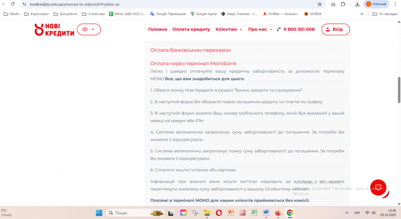Screen dimensions: 401x219
Task: Open Google Переводчик bookmark
Action: click(168, 14)
